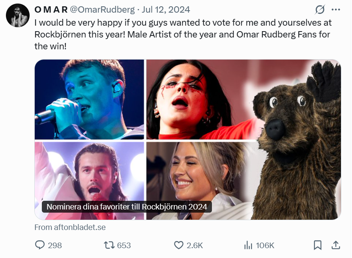Open the Grok explain post icon

coord(320,9)
